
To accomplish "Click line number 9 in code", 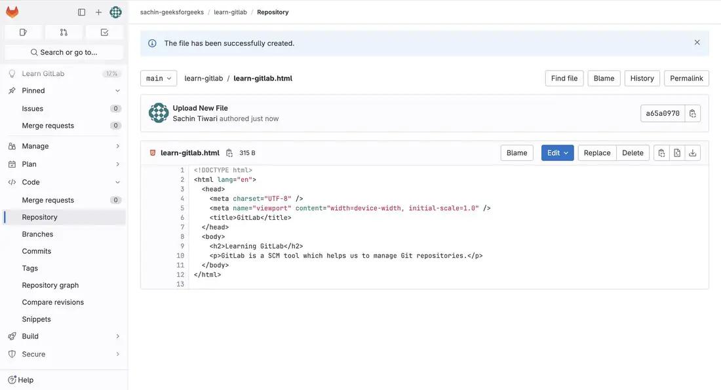I will (182, 246).
